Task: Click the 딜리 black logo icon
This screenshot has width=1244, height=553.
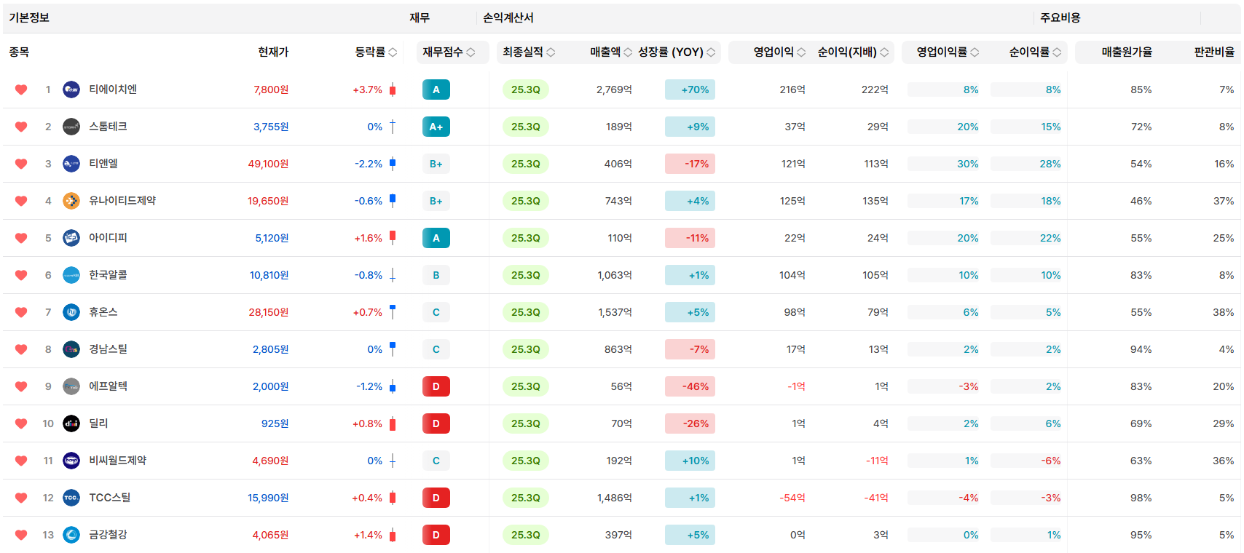Action: (x=71, y=423)
